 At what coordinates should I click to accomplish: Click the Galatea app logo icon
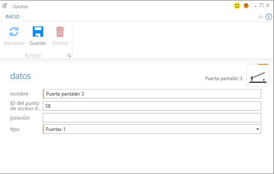(x=5, y=6)
